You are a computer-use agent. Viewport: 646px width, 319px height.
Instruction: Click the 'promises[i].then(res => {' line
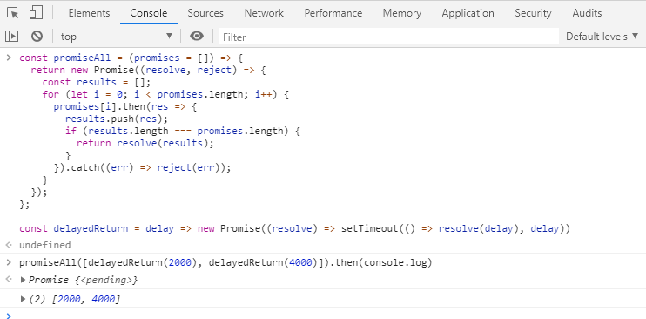coord(125,107)
